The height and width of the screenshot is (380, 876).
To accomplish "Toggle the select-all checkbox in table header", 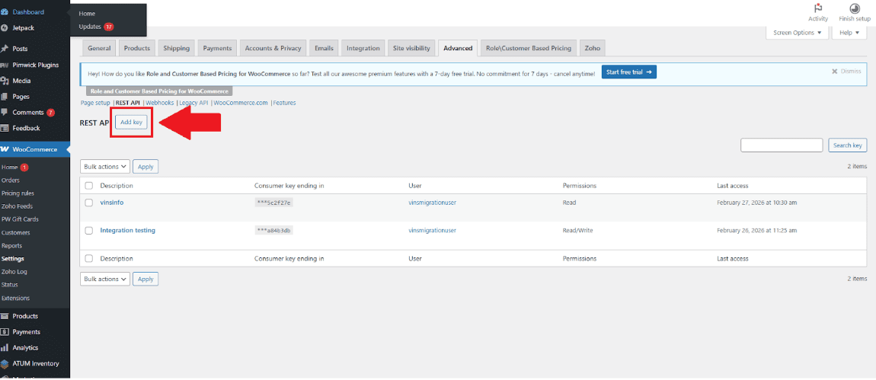I will coord(89,186).
